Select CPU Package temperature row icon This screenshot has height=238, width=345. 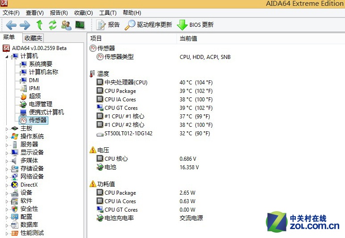coord(100,91)
